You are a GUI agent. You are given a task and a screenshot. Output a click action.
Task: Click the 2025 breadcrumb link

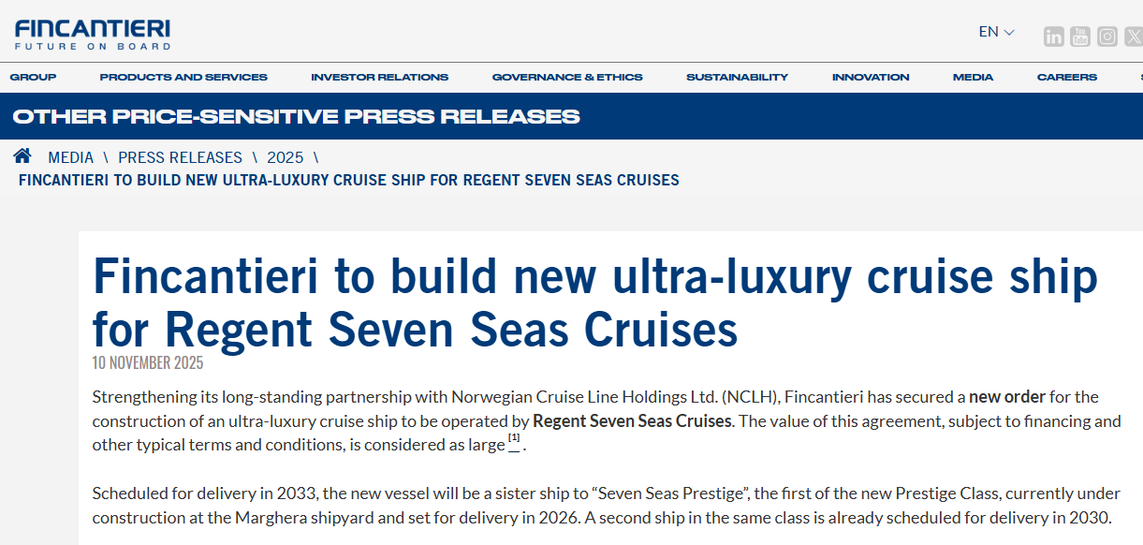coord(286,157)
